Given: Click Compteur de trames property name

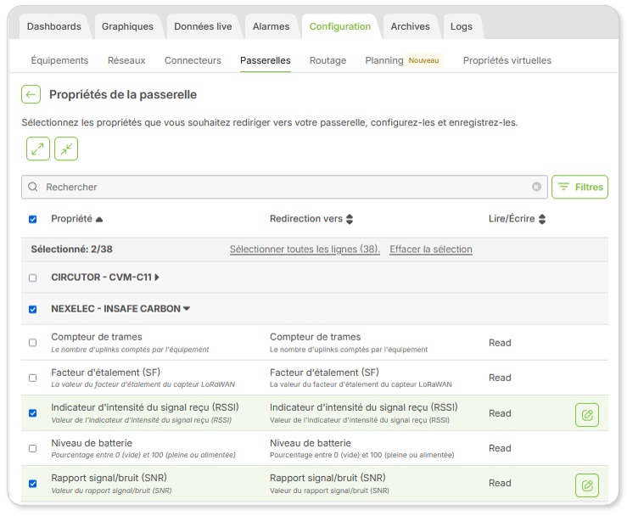Looking at the screenshot, I should point(97,337).
